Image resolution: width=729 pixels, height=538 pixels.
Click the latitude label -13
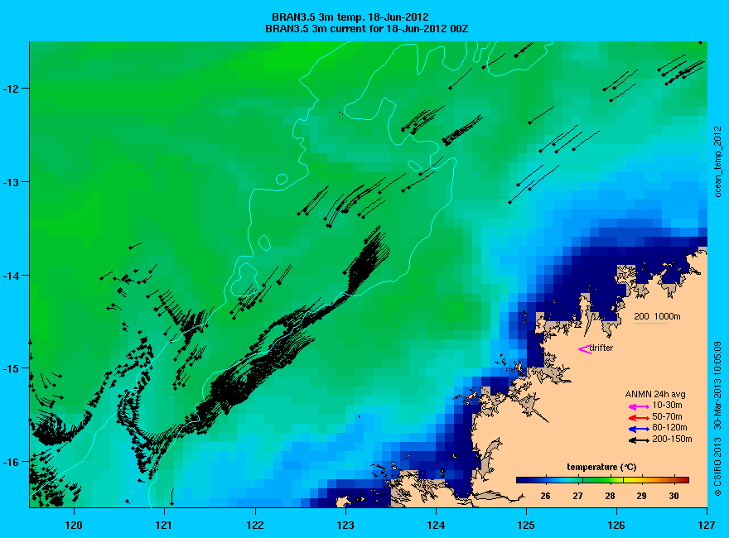[x=10, y=181]
